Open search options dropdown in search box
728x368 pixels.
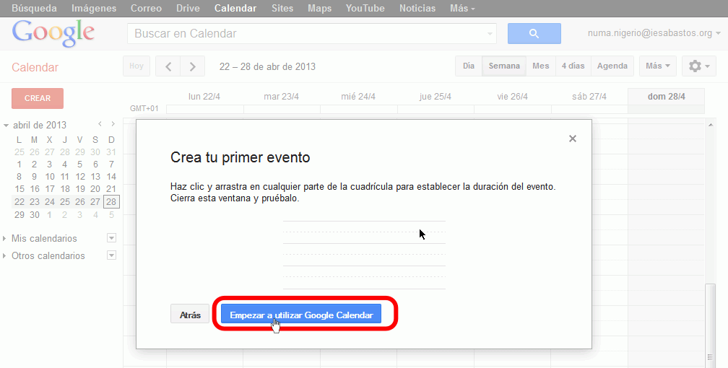tap(490, 34)
